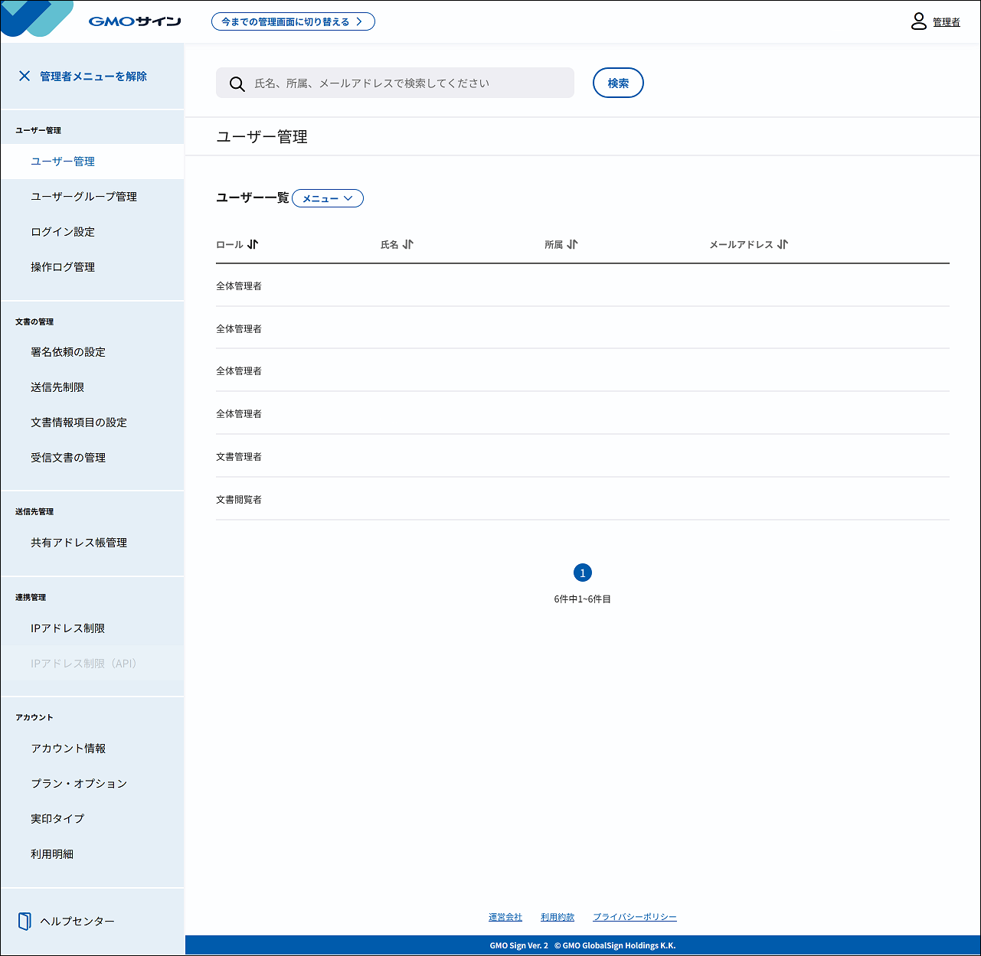This screenshot has height=956, width=981.
Task: Open the プライバシーポリシー footer link
Action: pyautogui.click(x=634, y=917)
